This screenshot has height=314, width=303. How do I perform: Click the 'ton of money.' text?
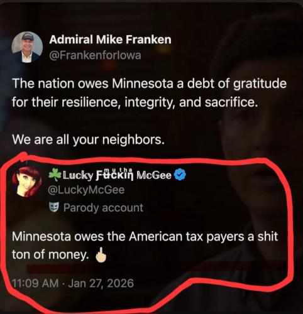tap(50, 254)
